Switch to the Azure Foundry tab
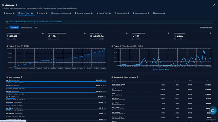Screen dimensions: 218x122 click(x=25, y=13)
